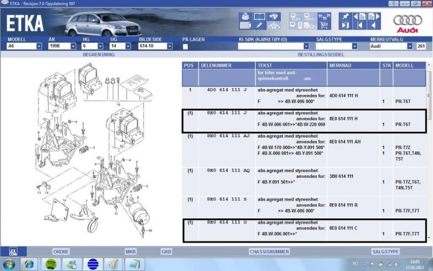Click the shopping cart icon
The image size is (433, 271).
click(324, 25)
